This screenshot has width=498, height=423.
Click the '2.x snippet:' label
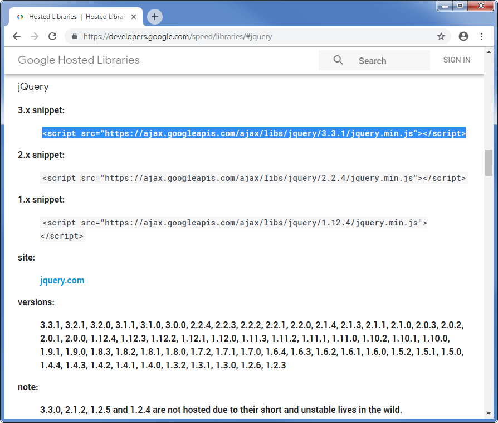pyautogui.click(x=41, y=155)
